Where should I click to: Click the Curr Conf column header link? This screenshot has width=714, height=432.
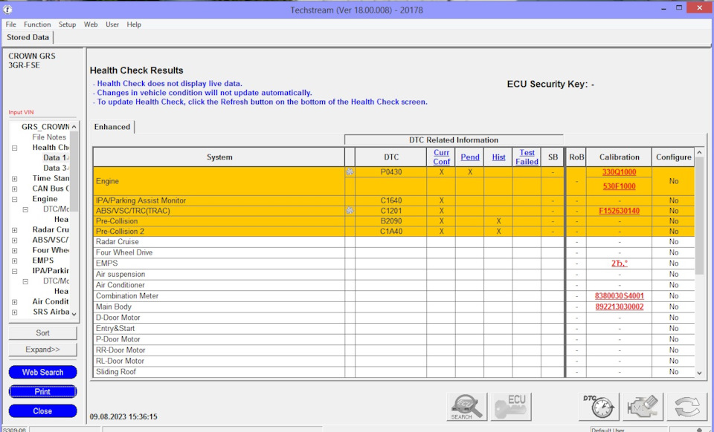click(441, 157)
